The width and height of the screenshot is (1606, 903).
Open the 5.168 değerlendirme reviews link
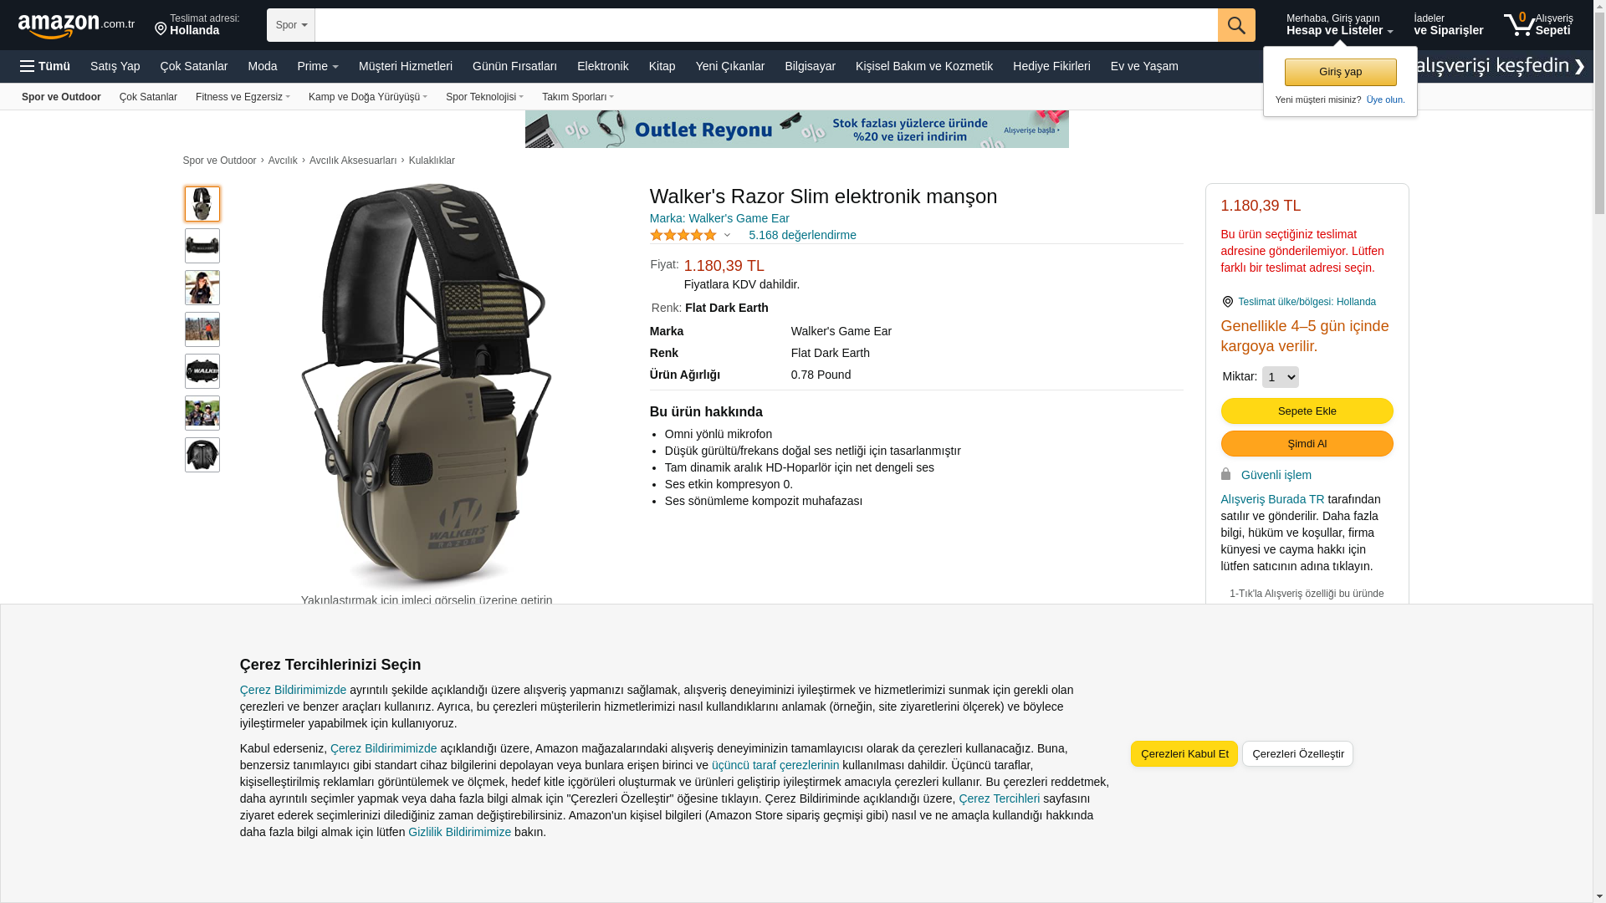point(802,235)
